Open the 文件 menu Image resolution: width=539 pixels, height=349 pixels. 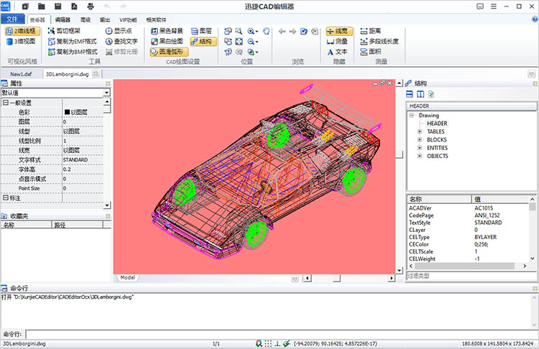coord(12,19)
